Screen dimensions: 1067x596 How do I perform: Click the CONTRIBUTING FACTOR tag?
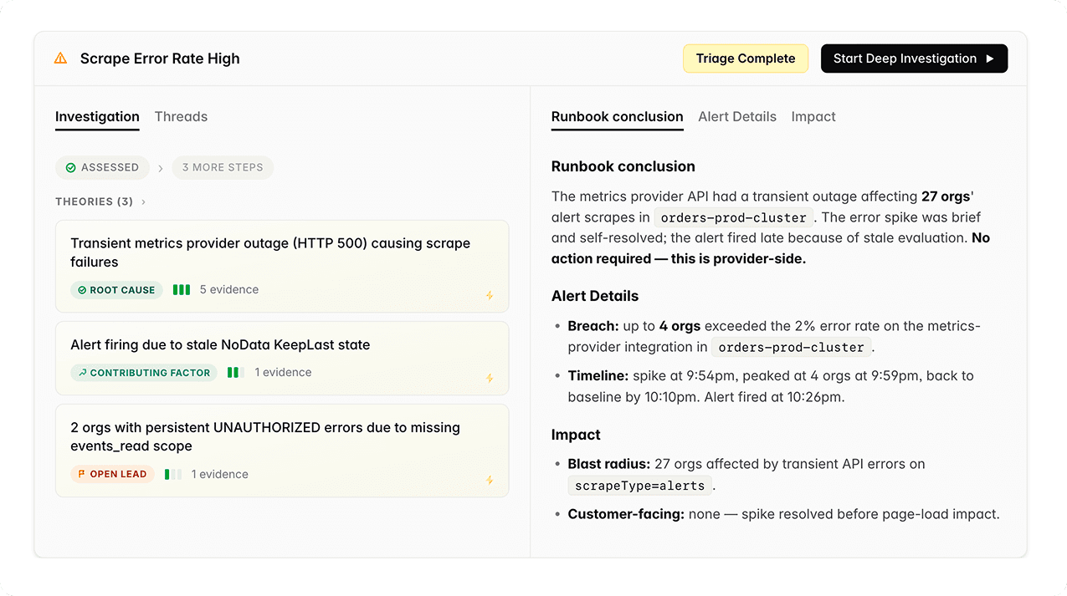coord(144,373)
